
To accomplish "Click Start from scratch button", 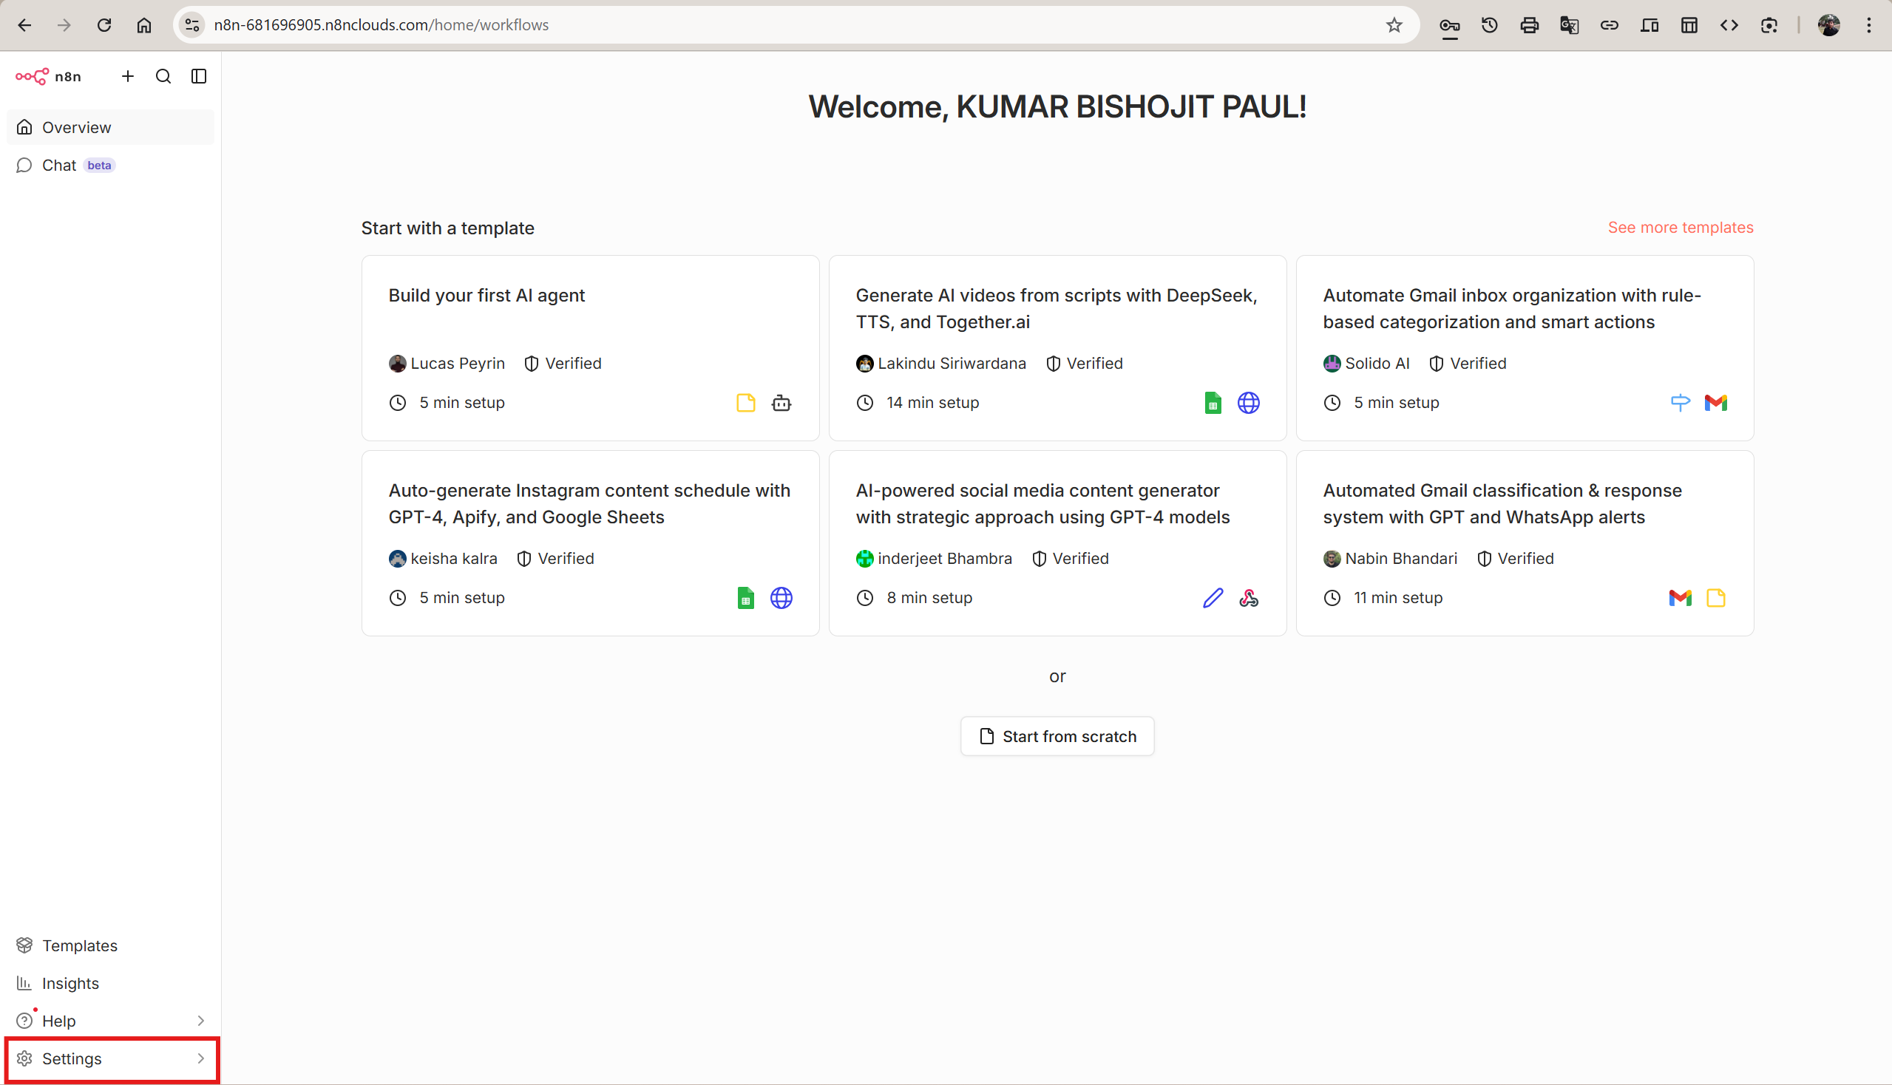I will (x=1057, y=736).
